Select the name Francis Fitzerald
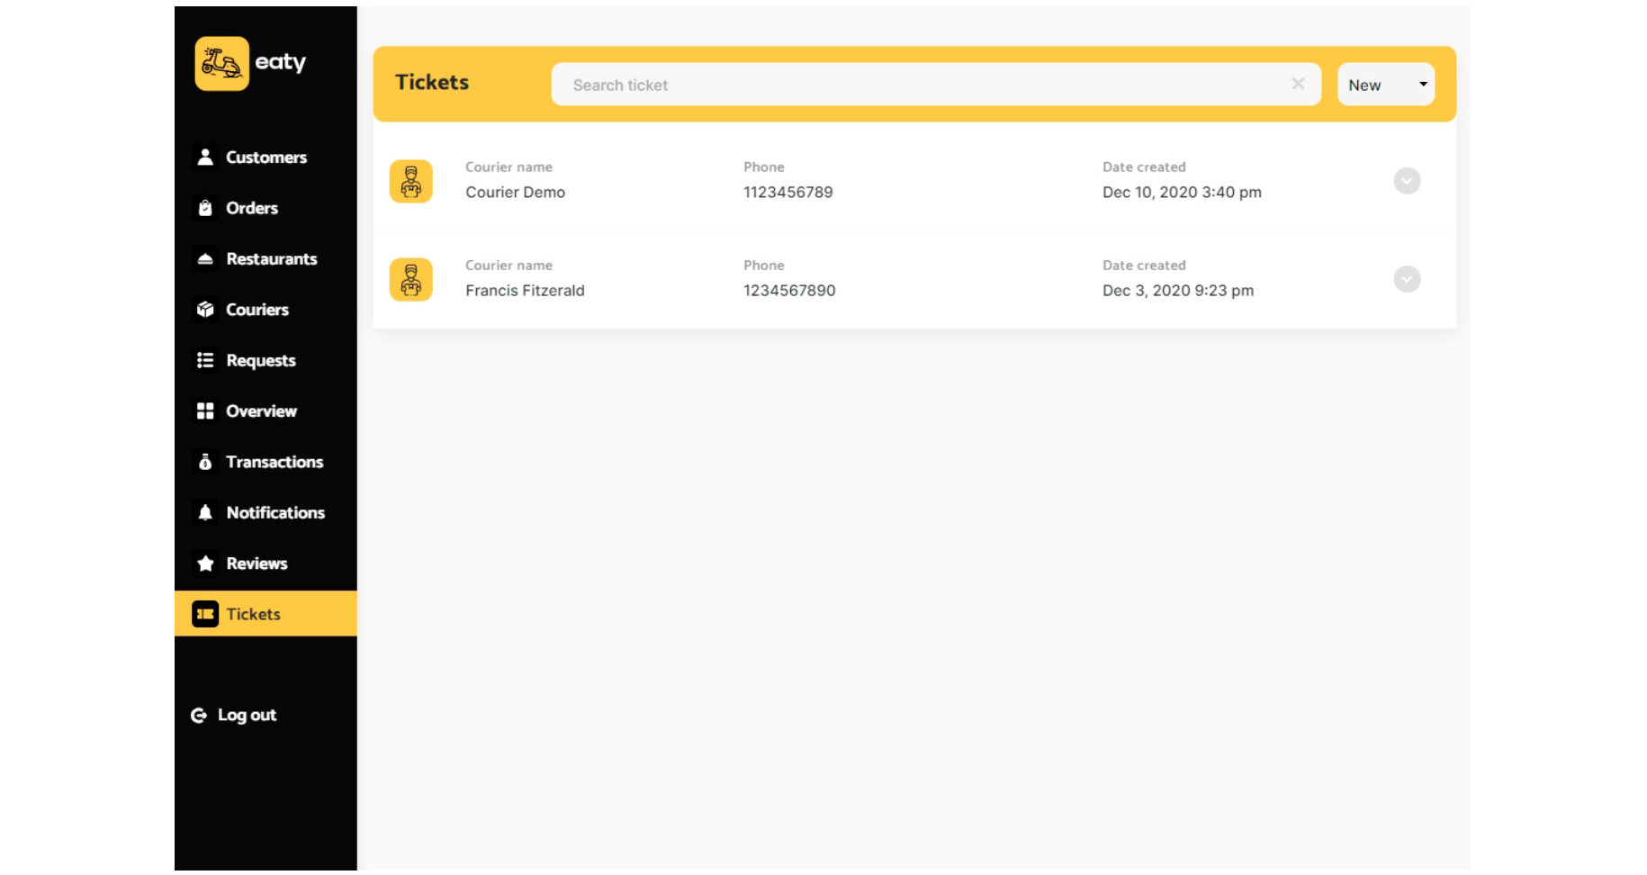 coord(525,291)
